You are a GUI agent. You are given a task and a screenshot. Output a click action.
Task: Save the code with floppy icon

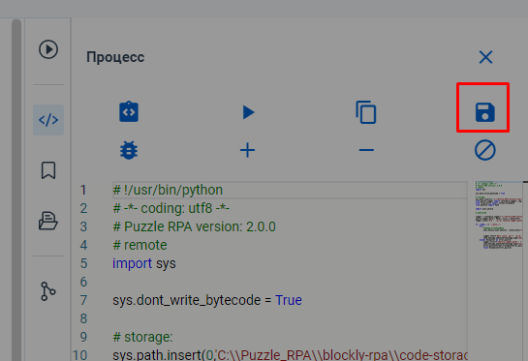coord(485,112)
